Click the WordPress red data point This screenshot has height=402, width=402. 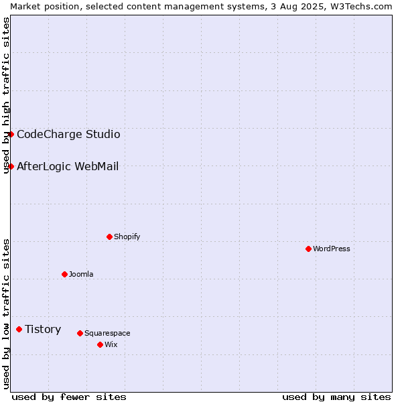[308, 249]
